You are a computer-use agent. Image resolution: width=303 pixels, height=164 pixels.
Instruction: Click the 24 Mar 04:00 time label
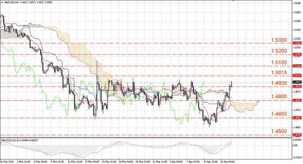[126, 161]
